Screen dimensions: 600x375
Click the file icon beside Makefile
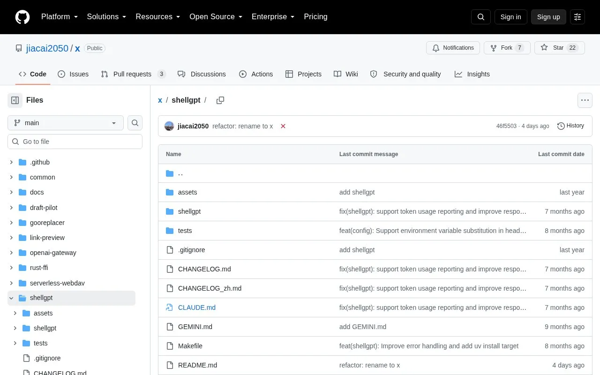tap(170, 346)
